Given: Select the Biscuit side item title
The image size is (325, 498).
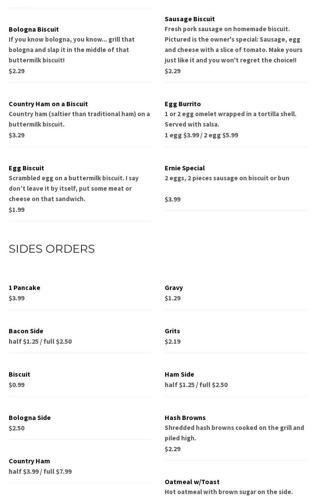Looking at the screenshot, I should tap(19, 374).
